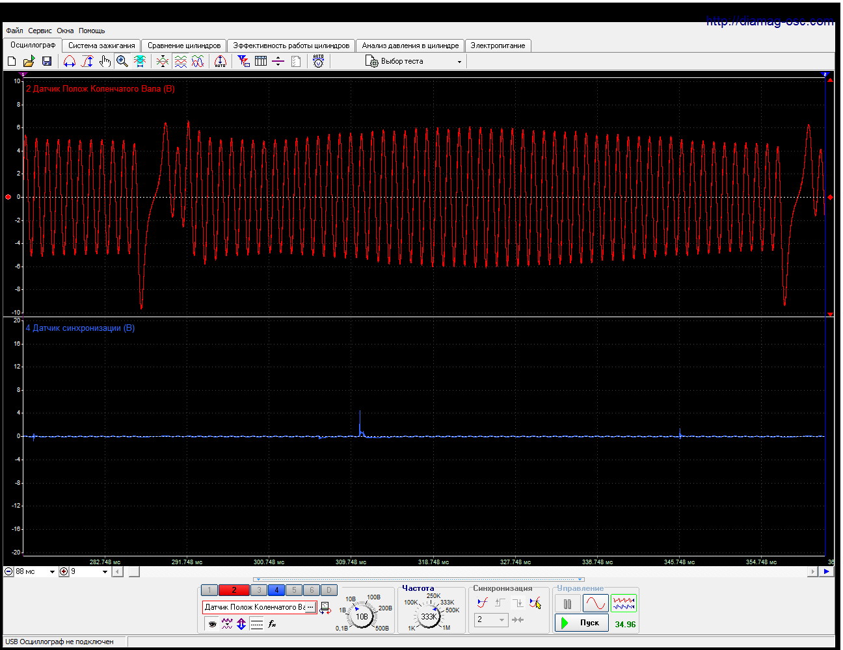The width and height of the screenshot is (843, 650).
Task: Toggle channel visibility with the eye icon
Action: [x=211, y=624]
